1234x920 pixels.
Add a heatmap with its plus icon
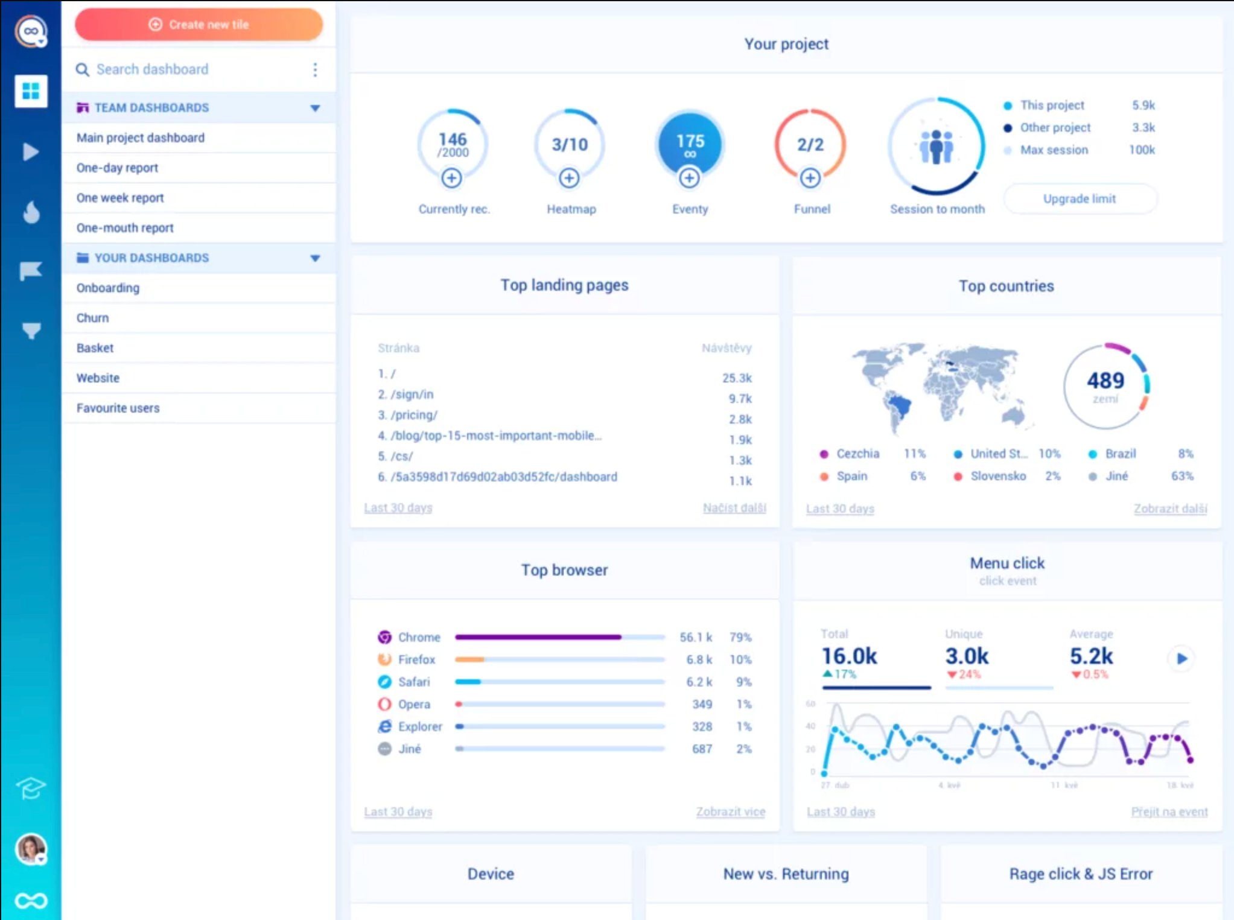click(569, 178)
